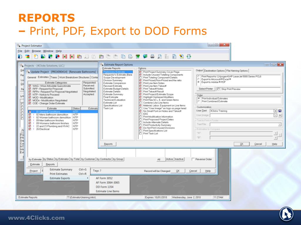
Task: Uncheck Print Project Summary Cover Page
Action: (x=140, y=72)
